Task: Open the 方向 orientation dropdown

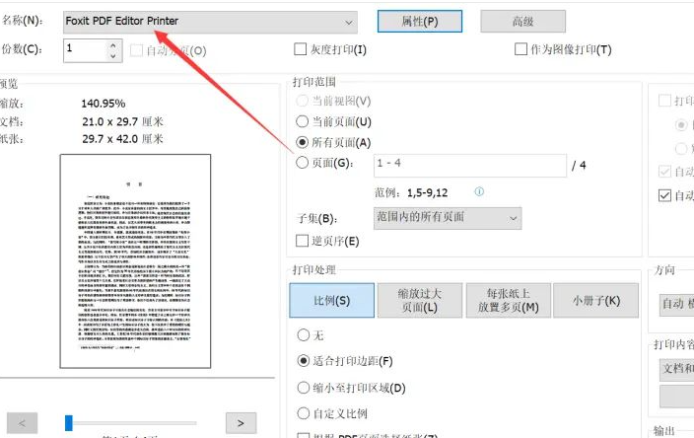Action: [676, 305]
